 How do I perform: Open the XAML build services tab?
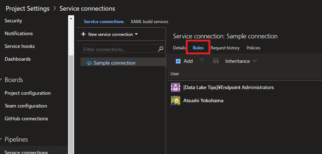(x=149, y=22)
